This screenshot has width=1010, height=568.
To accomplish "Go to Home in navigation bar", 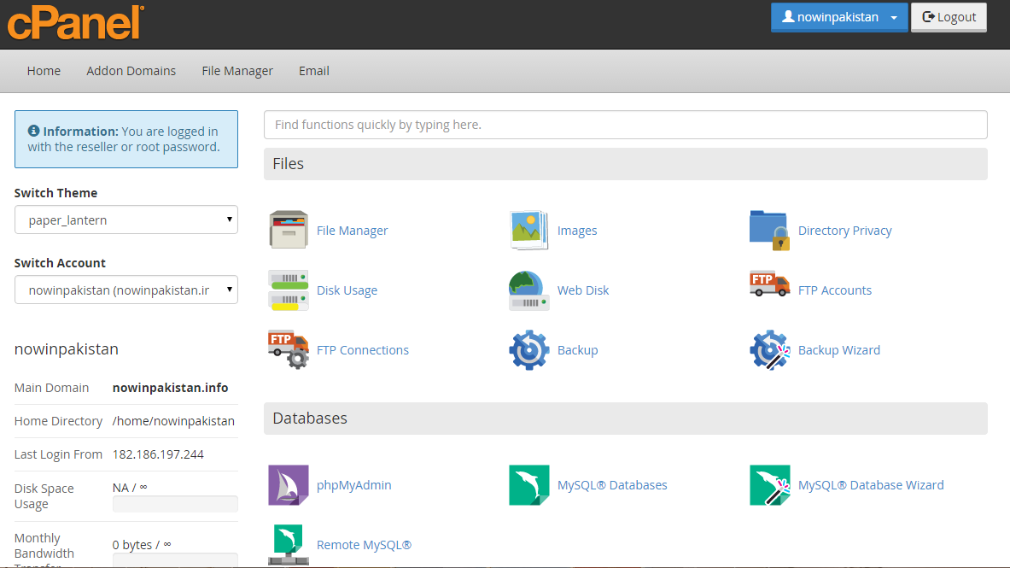I will (44, 71).
